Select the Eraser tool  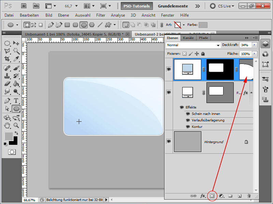[7, 84]
